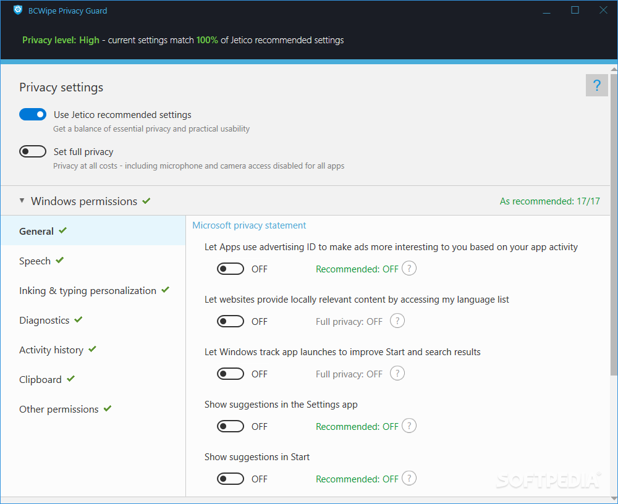Open the Other permissions category
The height and width of the screenshot is (504, 618).
[x=93, y=409]
